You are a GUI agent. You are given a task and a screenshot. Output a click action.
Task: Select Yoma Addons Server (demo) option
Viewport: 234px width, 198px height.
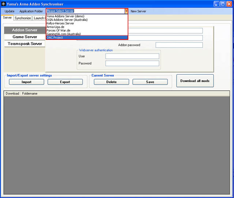click(65, 16)
